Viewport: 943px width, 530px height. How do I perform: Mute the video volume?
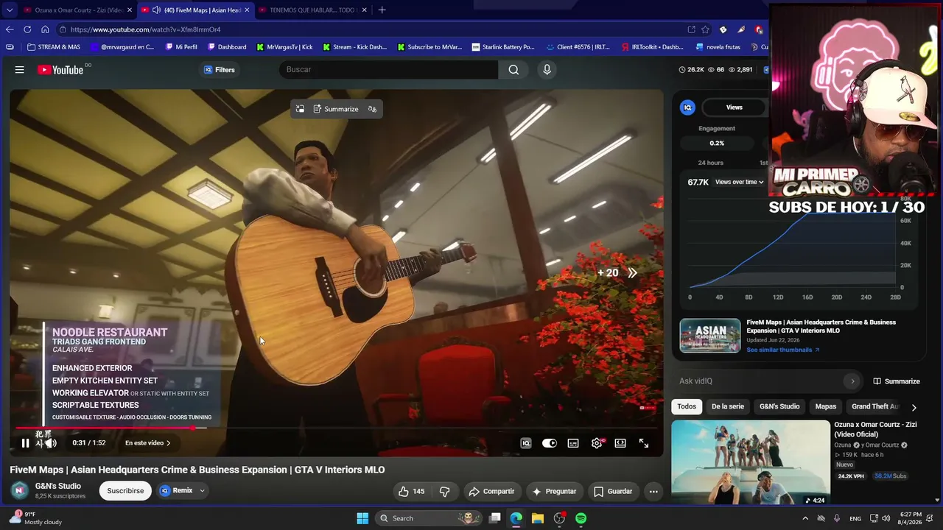pos(49,443)
